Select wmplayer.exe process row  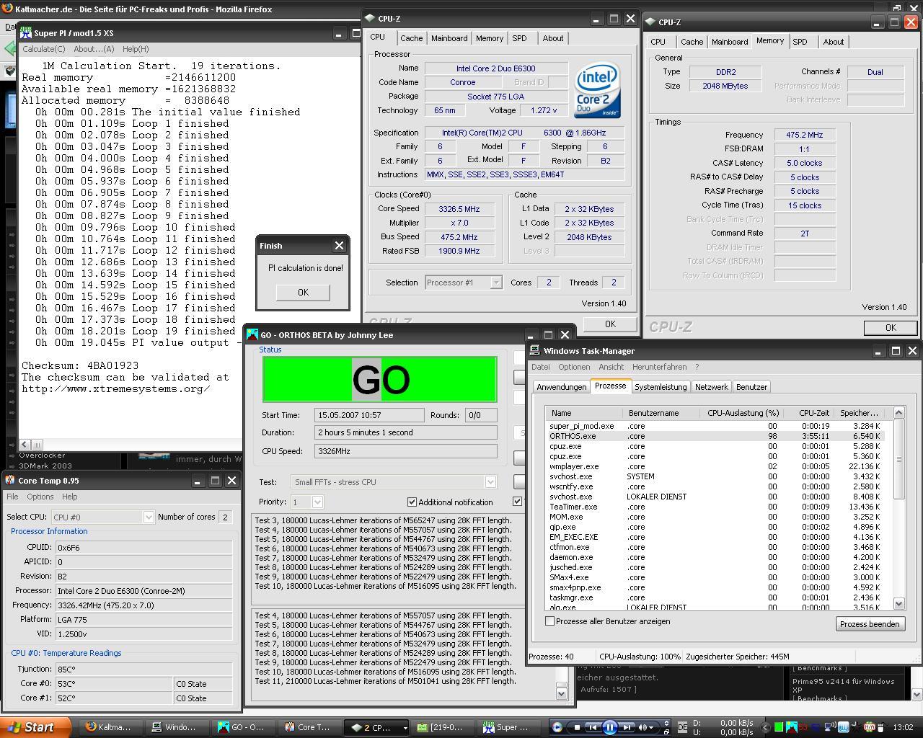714,466
